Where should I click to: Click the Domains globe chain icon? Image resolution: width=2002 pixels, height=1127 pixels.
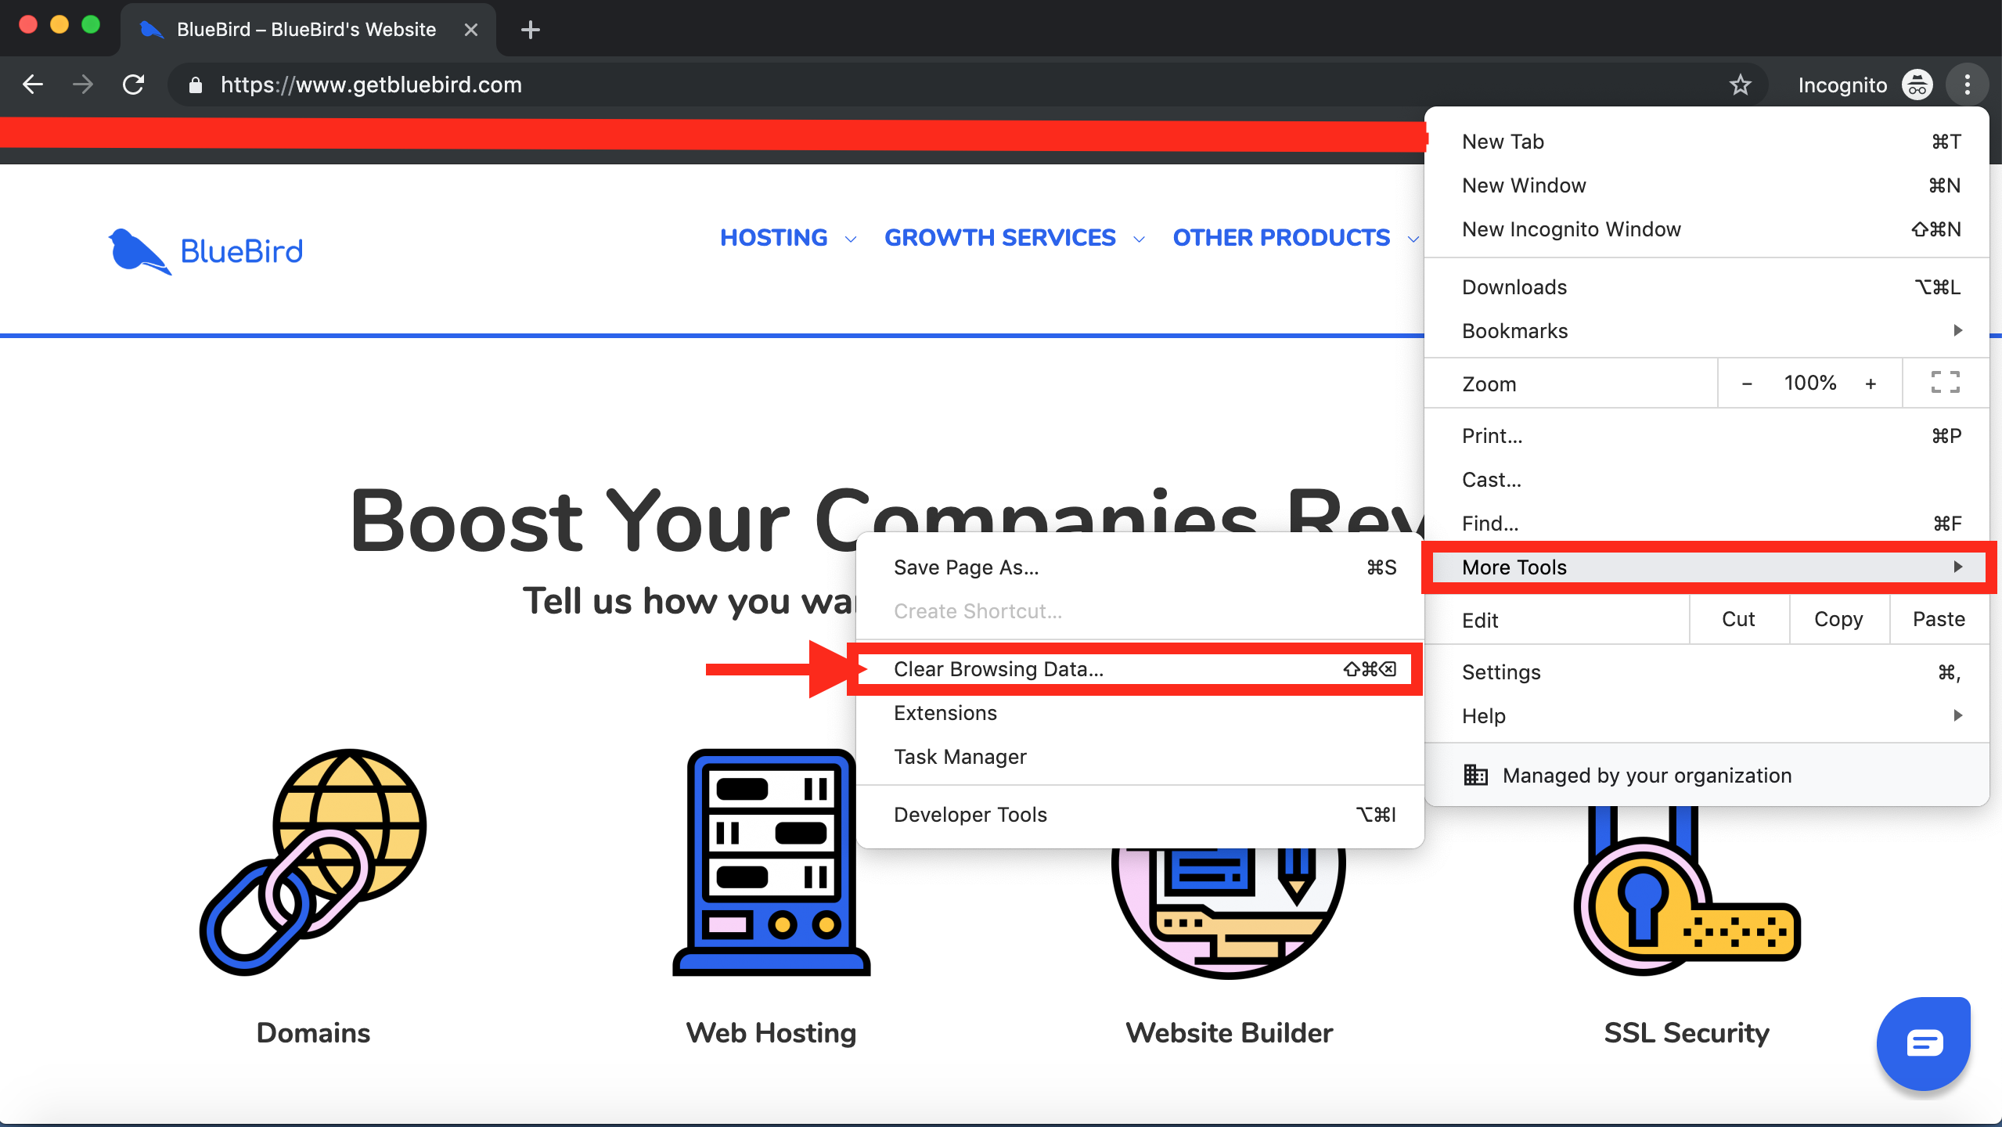click(313, 862)
